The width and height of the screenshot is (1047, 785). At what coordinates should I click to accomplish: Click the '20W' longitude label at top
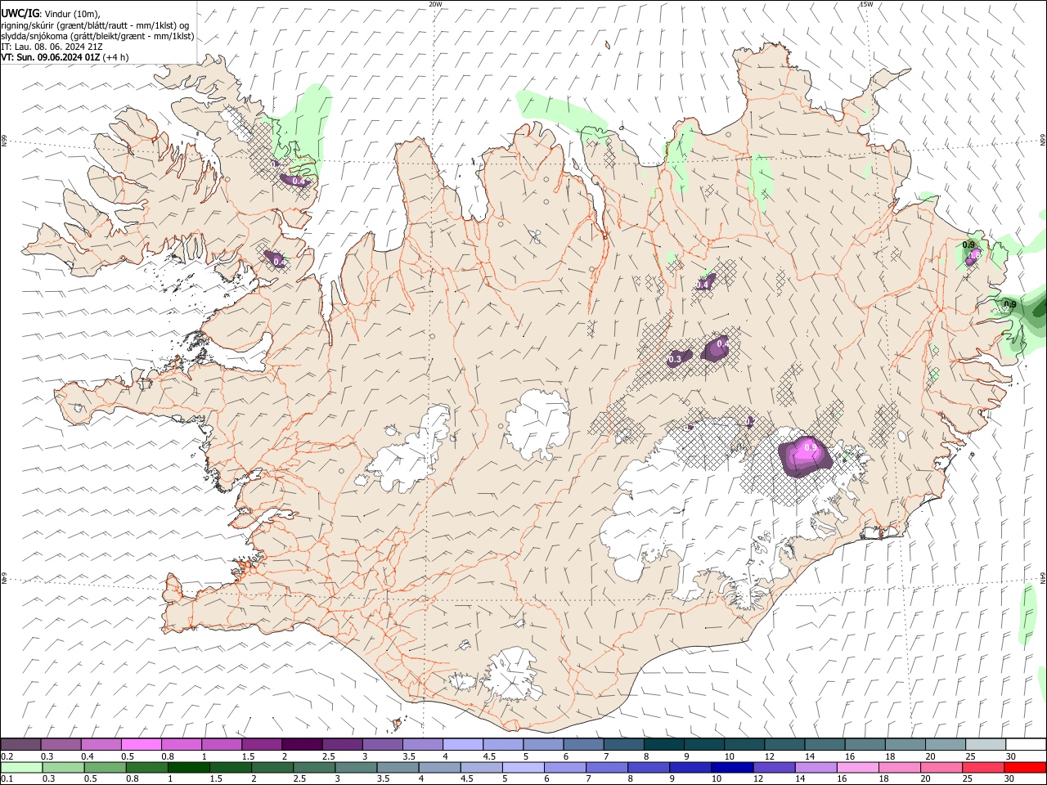(435, 4)
